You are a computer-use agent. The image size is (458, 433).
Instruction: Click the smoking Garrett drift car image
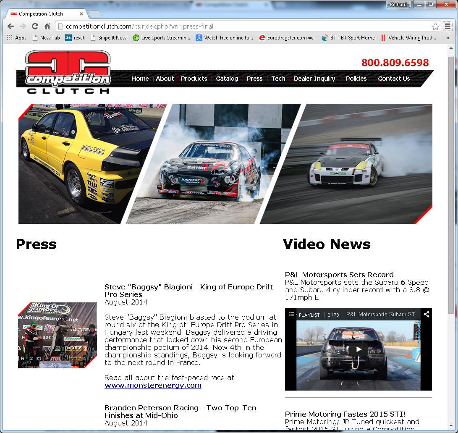pyautogui.click(x=213, y=164)
